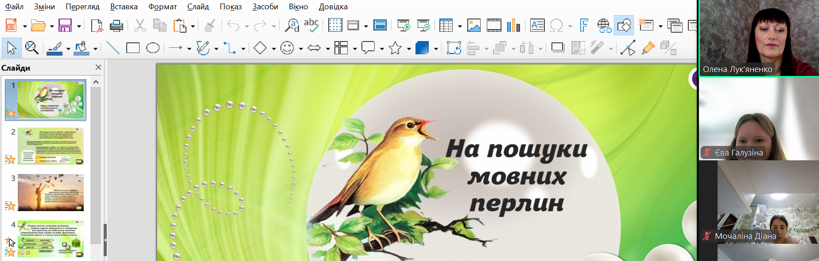Click the purple Save diskette icon
Viewport: 819px width, 261px height.
pyautogui.click(x=65, y=26)
